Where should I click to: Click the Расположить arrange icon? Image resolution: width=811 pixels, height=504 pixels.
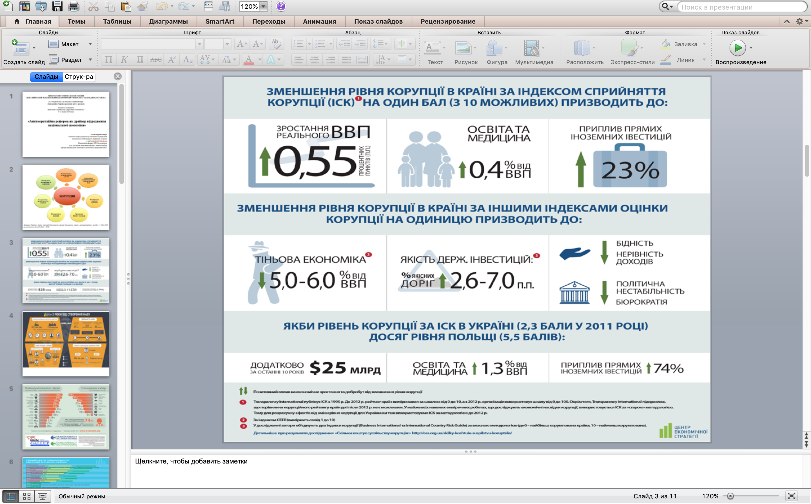click(582, 48)
